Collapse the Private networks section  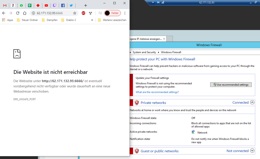tap(252, 102)
